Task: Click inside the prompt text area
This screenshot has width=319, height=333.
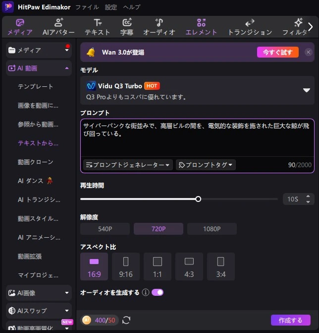Action: [x=197, y=138]
